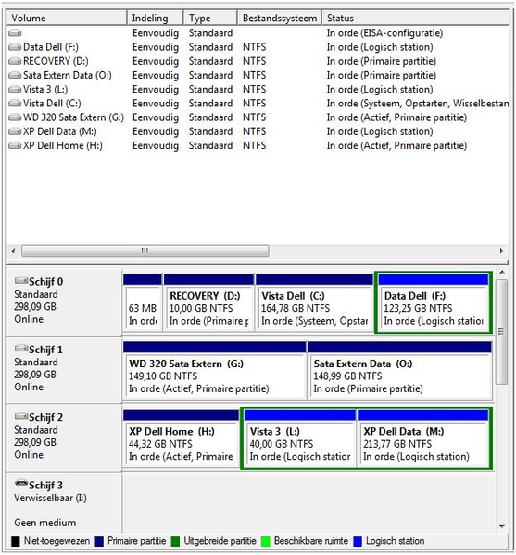Select the XP Dell Data (M:) partition block
Screen dimensions: 516x555
click(422, 438)
